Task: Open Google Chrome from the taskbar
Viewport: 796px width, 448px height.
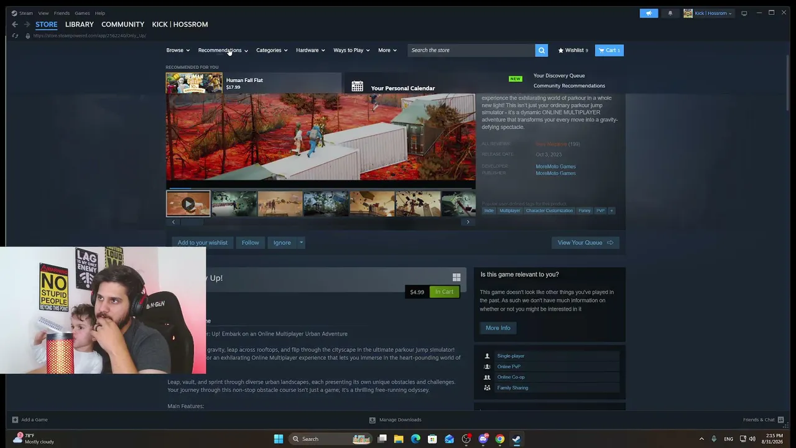Action: click(500, 439)
